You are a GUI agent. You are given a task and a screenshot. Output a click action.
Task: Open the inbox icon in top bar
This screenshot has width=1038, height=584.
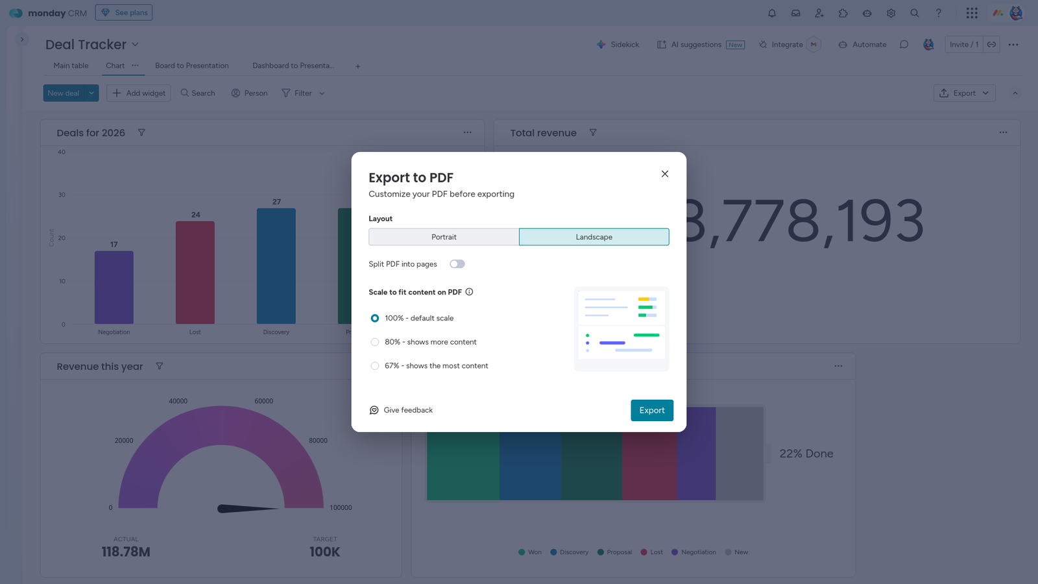(795, 12)
